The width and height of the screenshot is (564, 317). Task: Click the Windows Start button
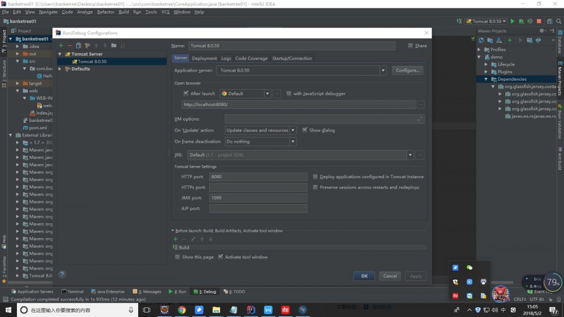pos(8,310)
